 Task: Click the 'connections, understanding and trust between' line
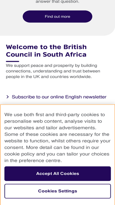click(53, 71)
